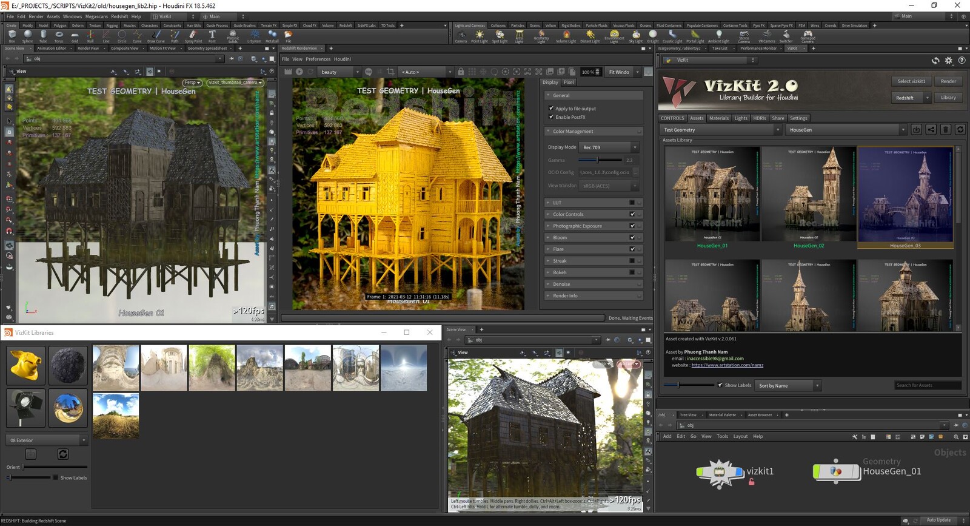Click the Library button in VizKit

948,98
